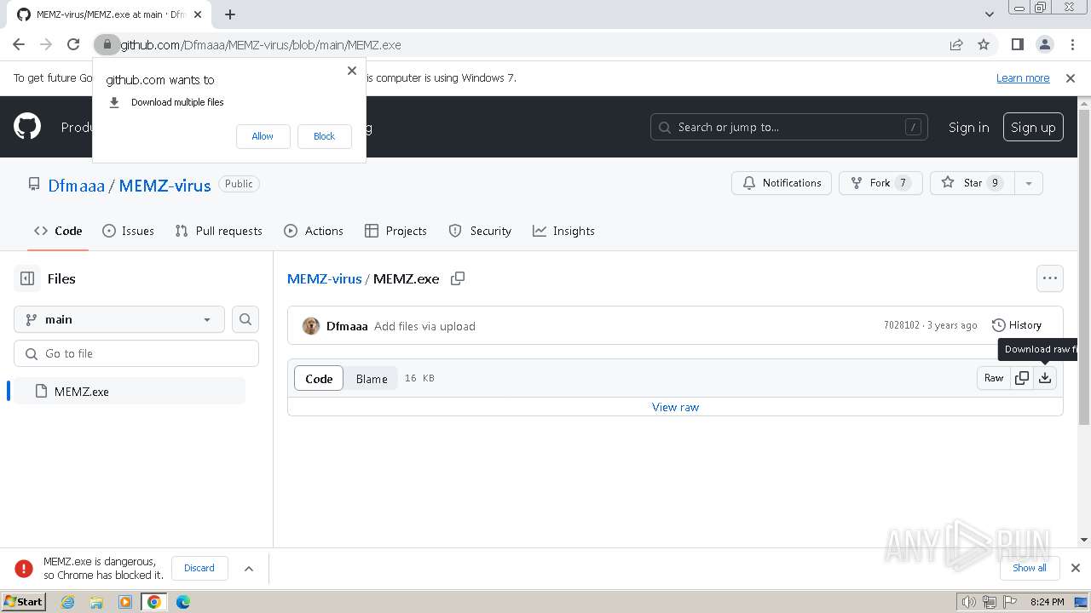Copy raw file contents icon
This screenshot has width=1091, height=613.
[x=1022, y=378]
